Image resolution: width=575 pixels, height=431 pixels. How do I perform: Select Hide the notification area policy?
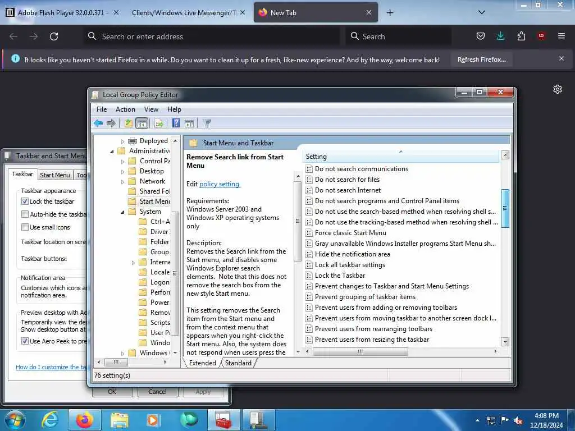352,254
